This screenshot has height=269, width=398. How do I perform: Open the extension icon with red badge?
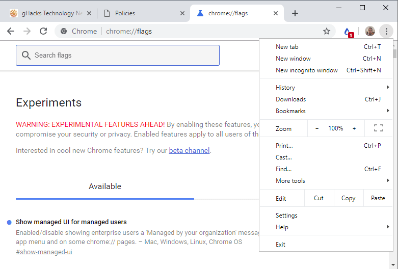pyautogui.click(x=348, y=32)
